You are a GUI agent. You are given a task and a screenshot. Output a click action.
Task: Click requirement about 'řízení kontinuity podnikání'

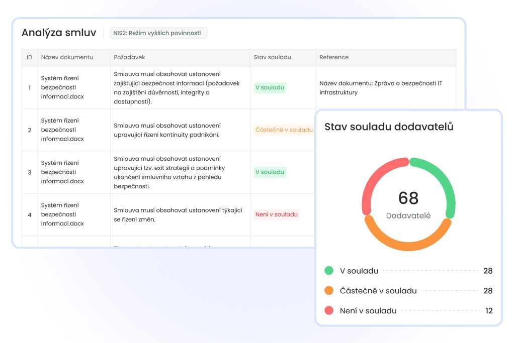coord(167,130)
